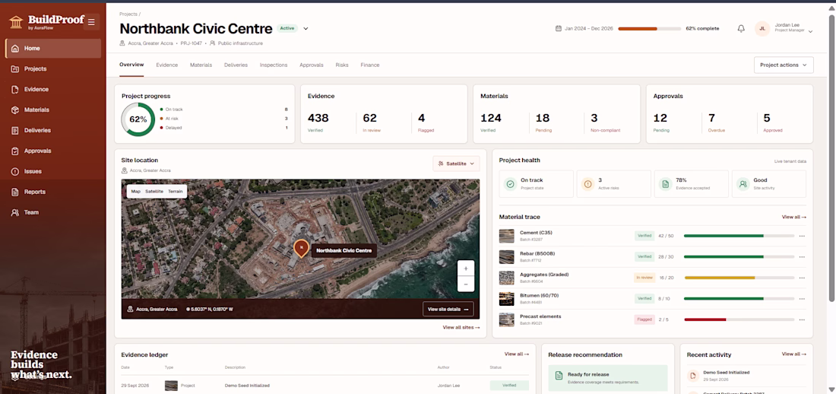Click the BuildProof logo icon
Image resolution: width=836 pixels, height=394 pixels.
point(16,22)
